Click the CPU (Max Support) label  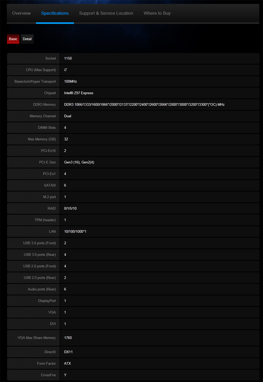coord(41,70)
